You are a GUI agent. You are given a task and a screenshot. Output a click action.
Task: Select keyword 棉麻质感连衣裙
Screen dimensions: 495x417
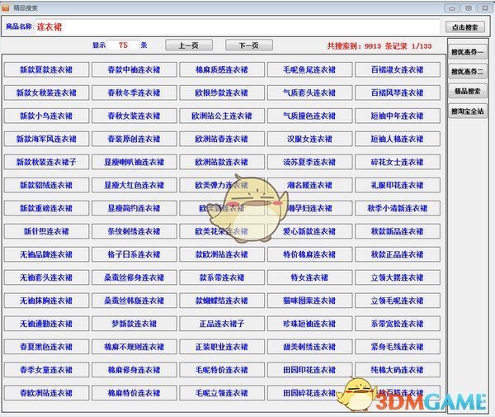[222, 69]
